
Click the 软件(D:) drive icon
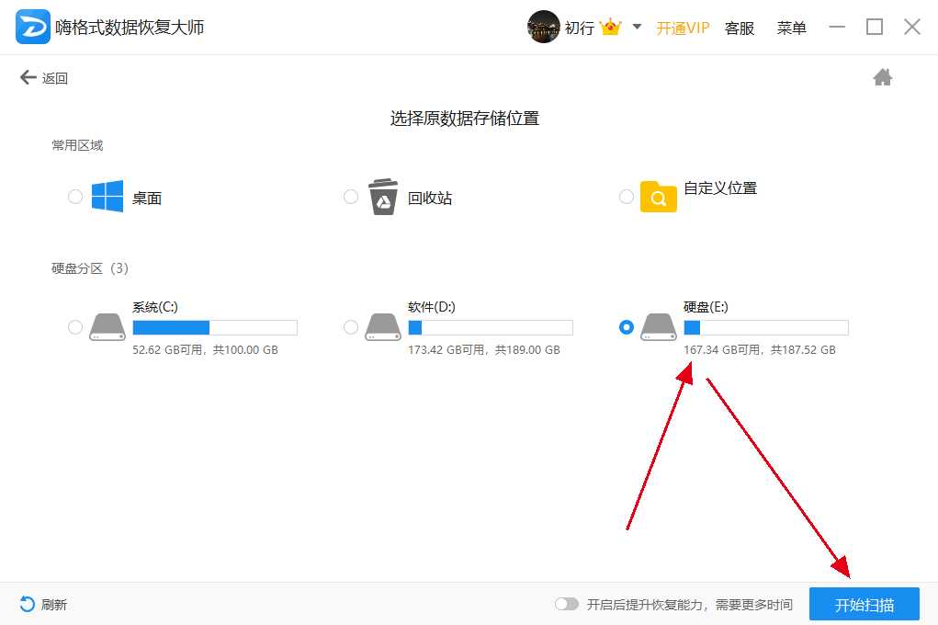click(x=383, y=327)
